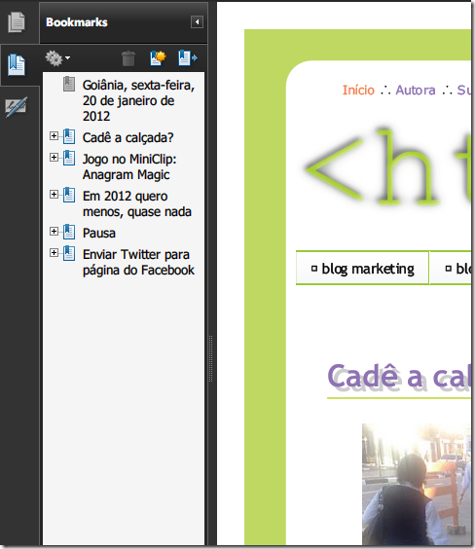This screenshot has height=549, width=475.
Task: Select bookmark 'Goiânia, sexta-feira, 20 de janeiro'
Action: point(138,100)
